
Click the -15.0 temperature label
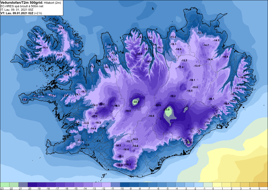195,87
